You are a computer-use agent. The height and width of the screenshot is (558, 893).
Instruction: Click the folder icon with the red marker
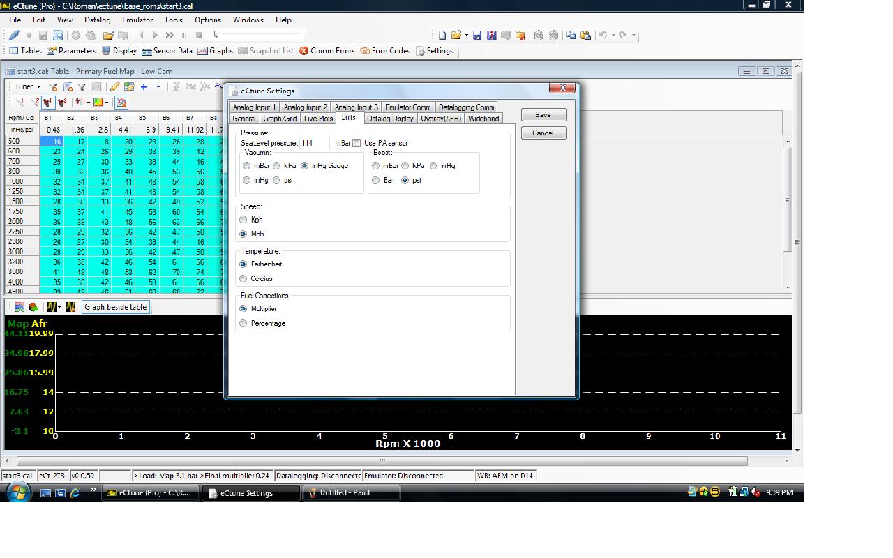pos(520,35)
